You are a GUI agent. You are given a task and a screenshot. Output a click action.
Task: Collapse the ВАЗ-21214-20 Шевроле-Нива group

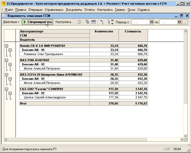(7, 75)
